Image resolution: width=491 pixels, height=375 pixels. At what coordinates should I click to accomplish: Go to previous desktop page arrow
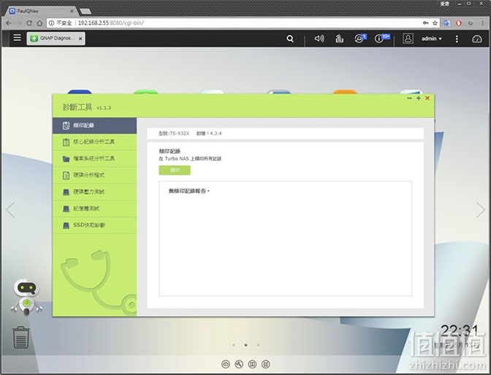click(x=10, y=210)
